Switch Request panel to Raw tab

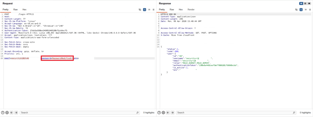coord(15,9)
